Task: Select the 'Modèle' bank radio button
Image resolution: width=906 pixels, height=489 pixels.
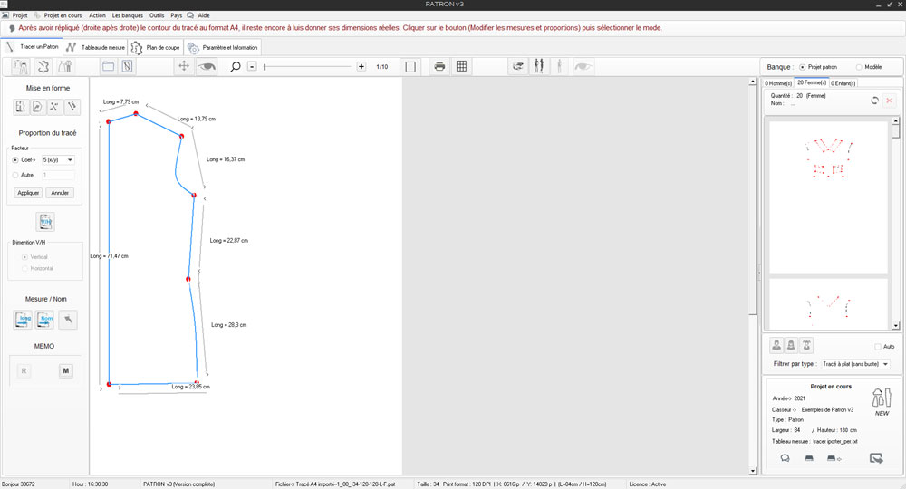Action: pos(859,67)
